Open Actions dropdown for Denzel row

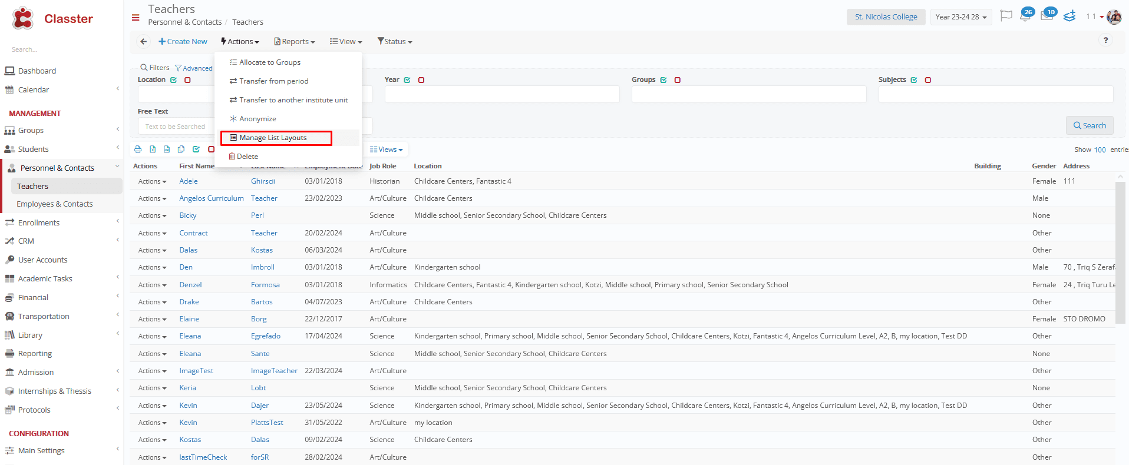click(x=152, y=285)
